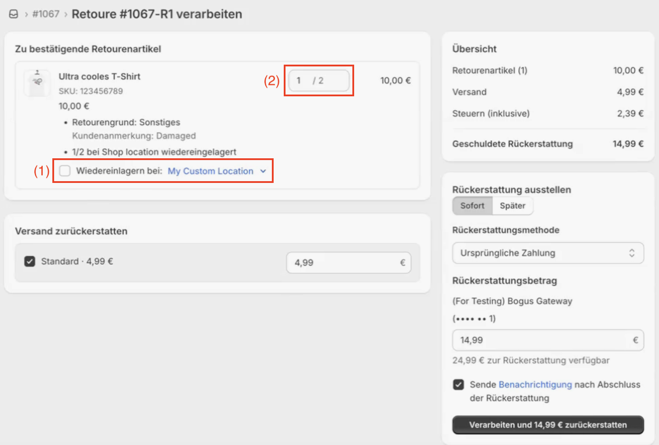Open the Benachrichtigung link
The image size is (659, 445).
[x=535, y=385]
